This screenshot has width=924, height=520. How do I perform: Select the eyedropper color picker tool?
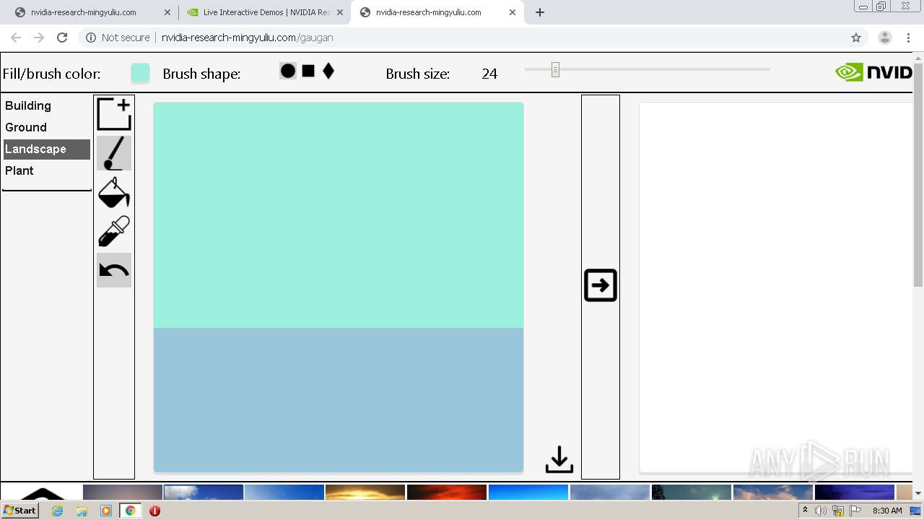pyautogui.click(x=114, y=231)
